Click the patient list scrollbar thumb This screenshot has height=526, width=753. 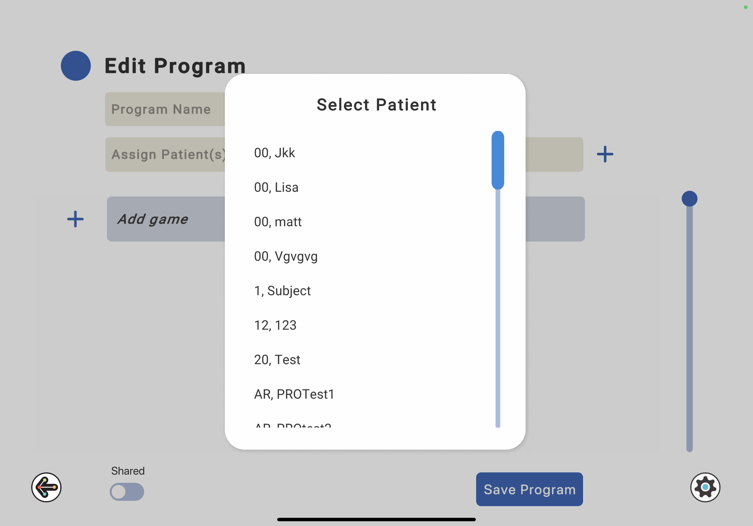click(x=498, y=160)
